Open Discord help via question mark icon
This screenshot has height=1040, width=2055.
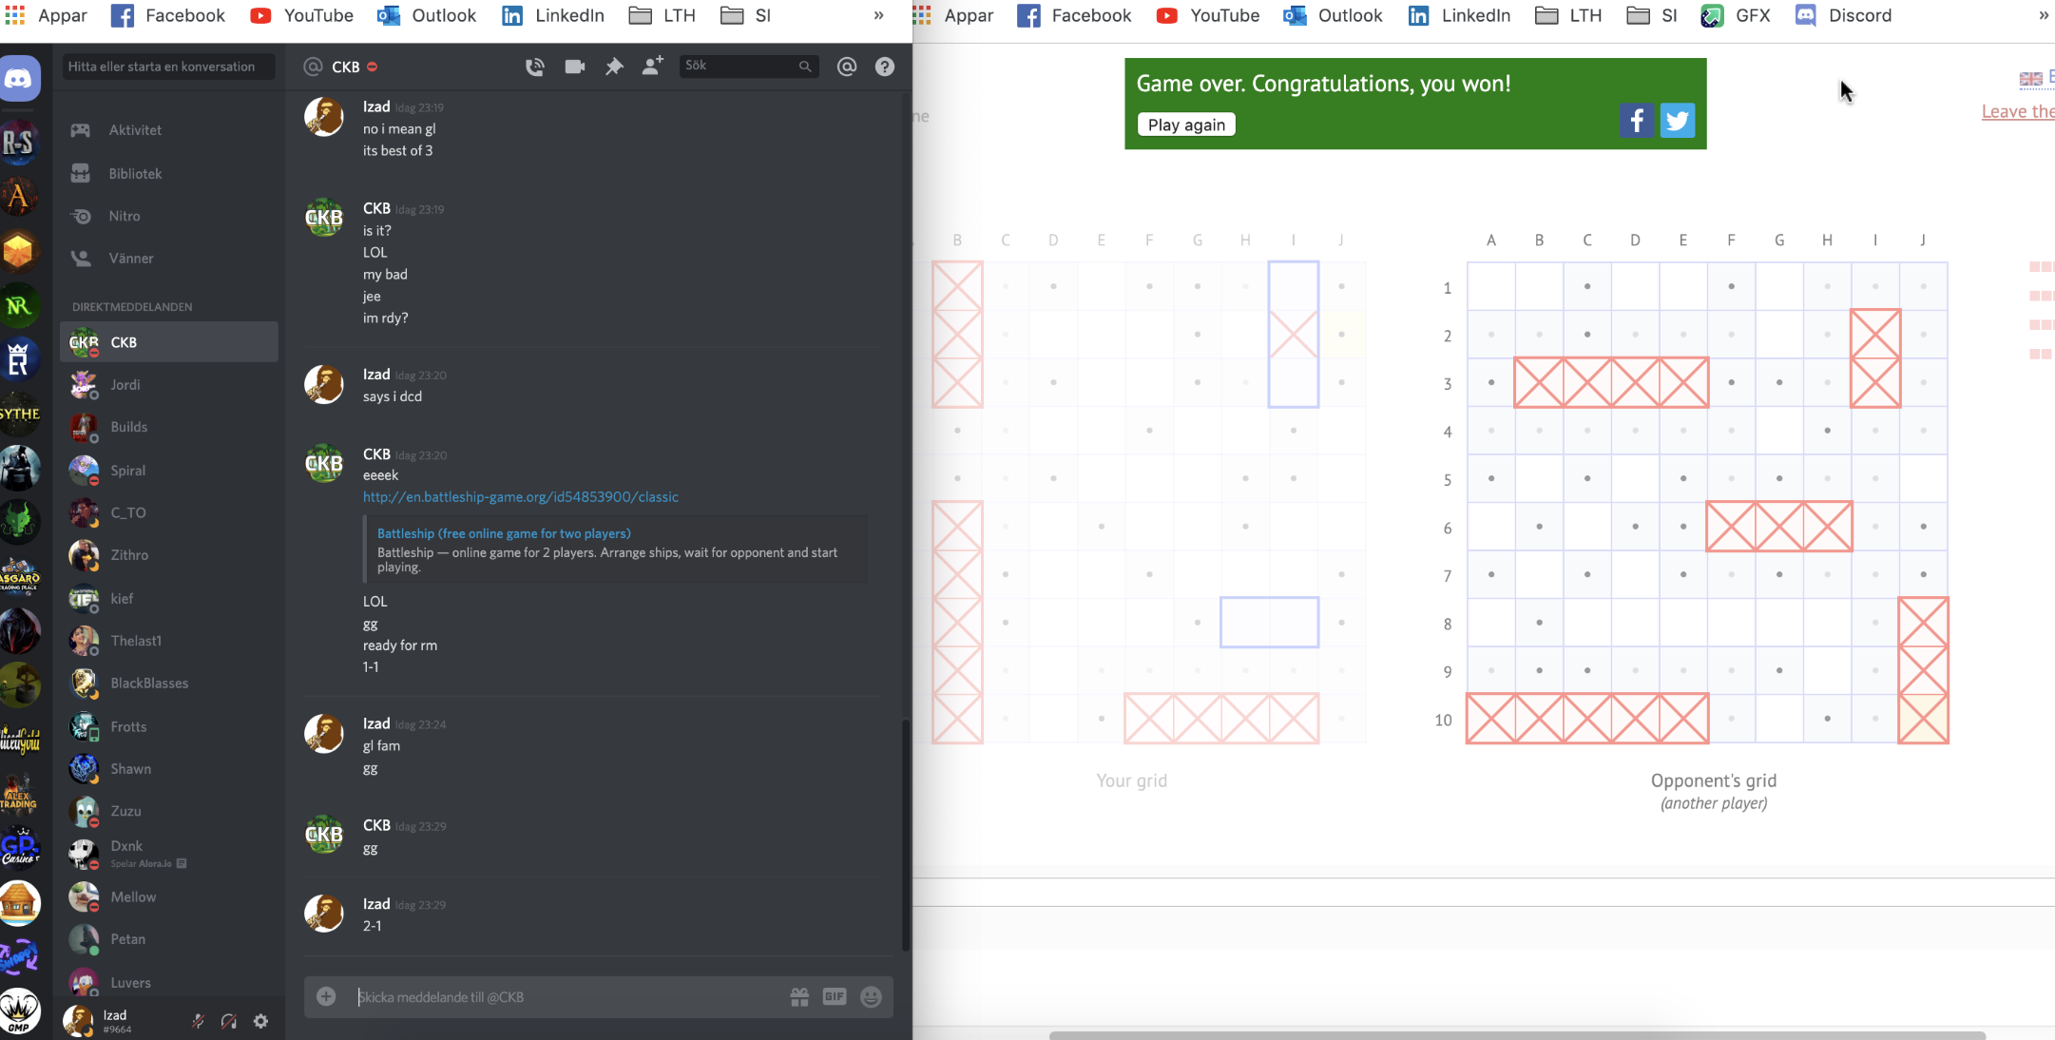(884, 67)
